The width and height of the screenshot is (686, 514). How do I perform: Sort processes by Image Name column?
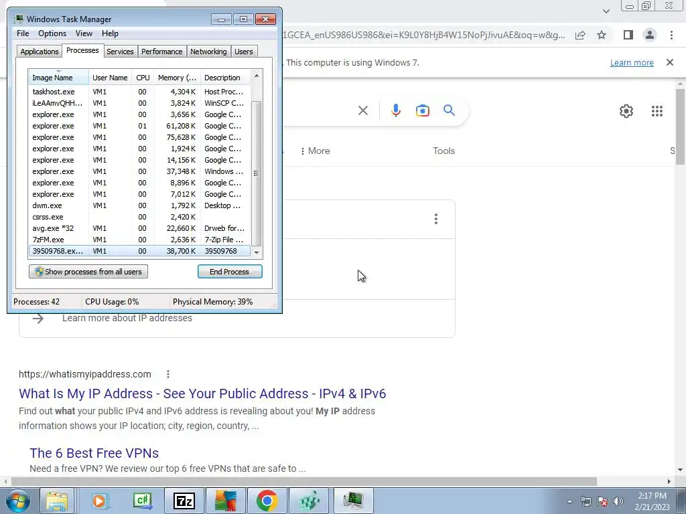pyautogui.click(x=59, y=78)
